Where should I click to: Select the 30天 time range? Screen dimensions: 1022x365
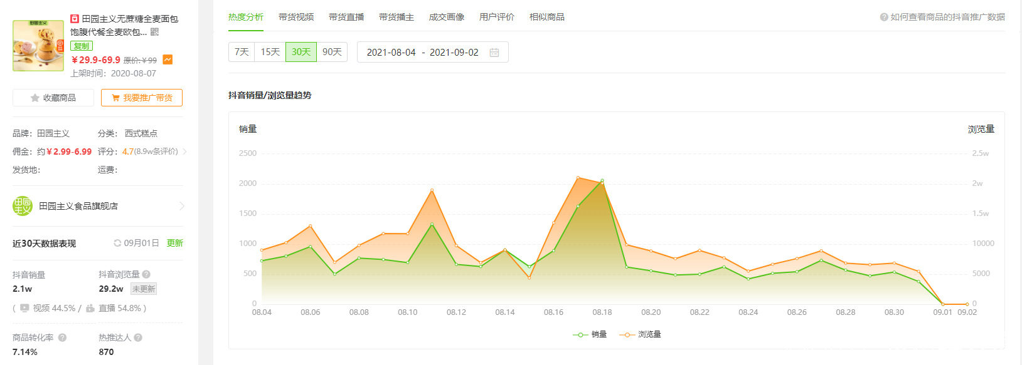[x=301, y=52]
